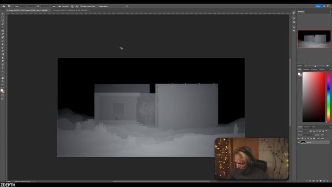Adjust the Navigator zoom slider
The width and height of the screenshot is (332, 187).
(x=316, y=66)
